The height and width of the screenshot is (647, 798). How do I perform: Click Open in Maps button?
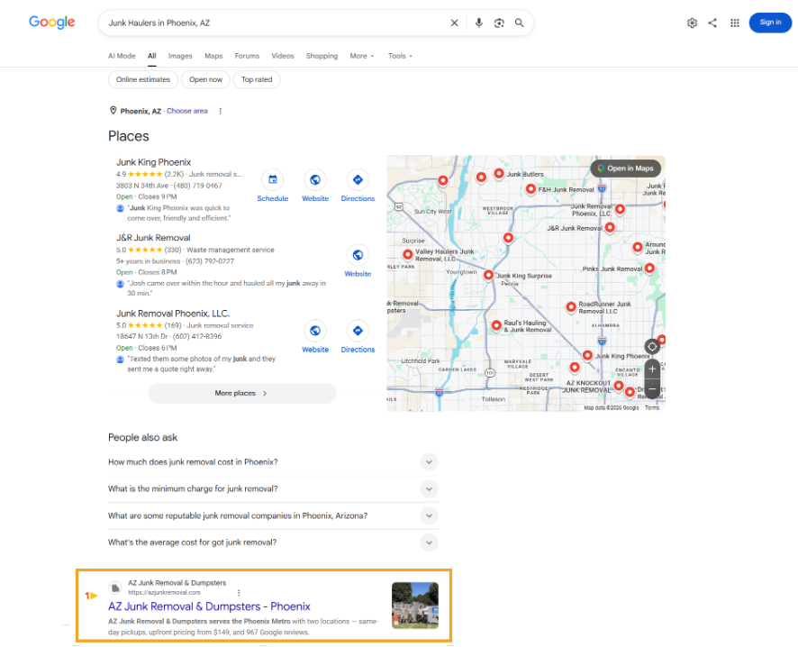[x=625, y=169]
